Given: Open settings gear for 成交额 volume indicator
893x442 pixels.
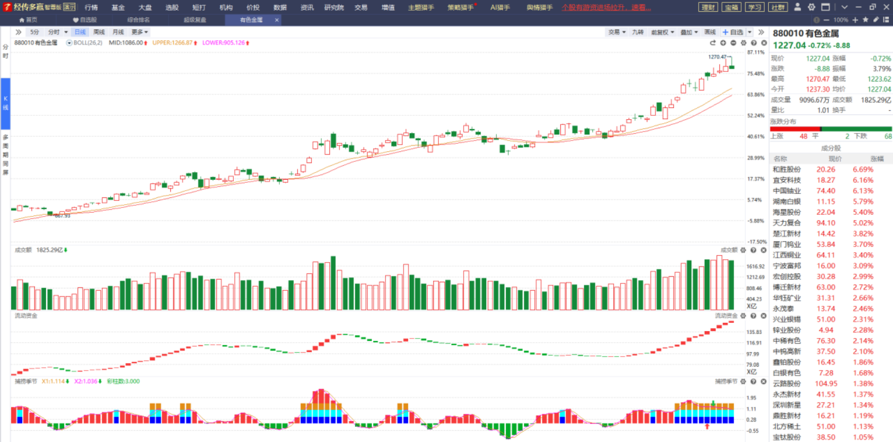Looking at the screenshot, I should [x=743, y=250].
